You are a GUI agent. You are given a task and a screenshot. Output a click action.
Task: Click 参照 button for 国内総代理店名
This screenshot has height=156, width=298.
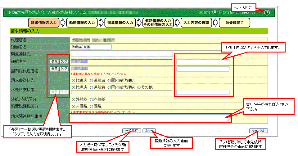(x=54, y=69)
